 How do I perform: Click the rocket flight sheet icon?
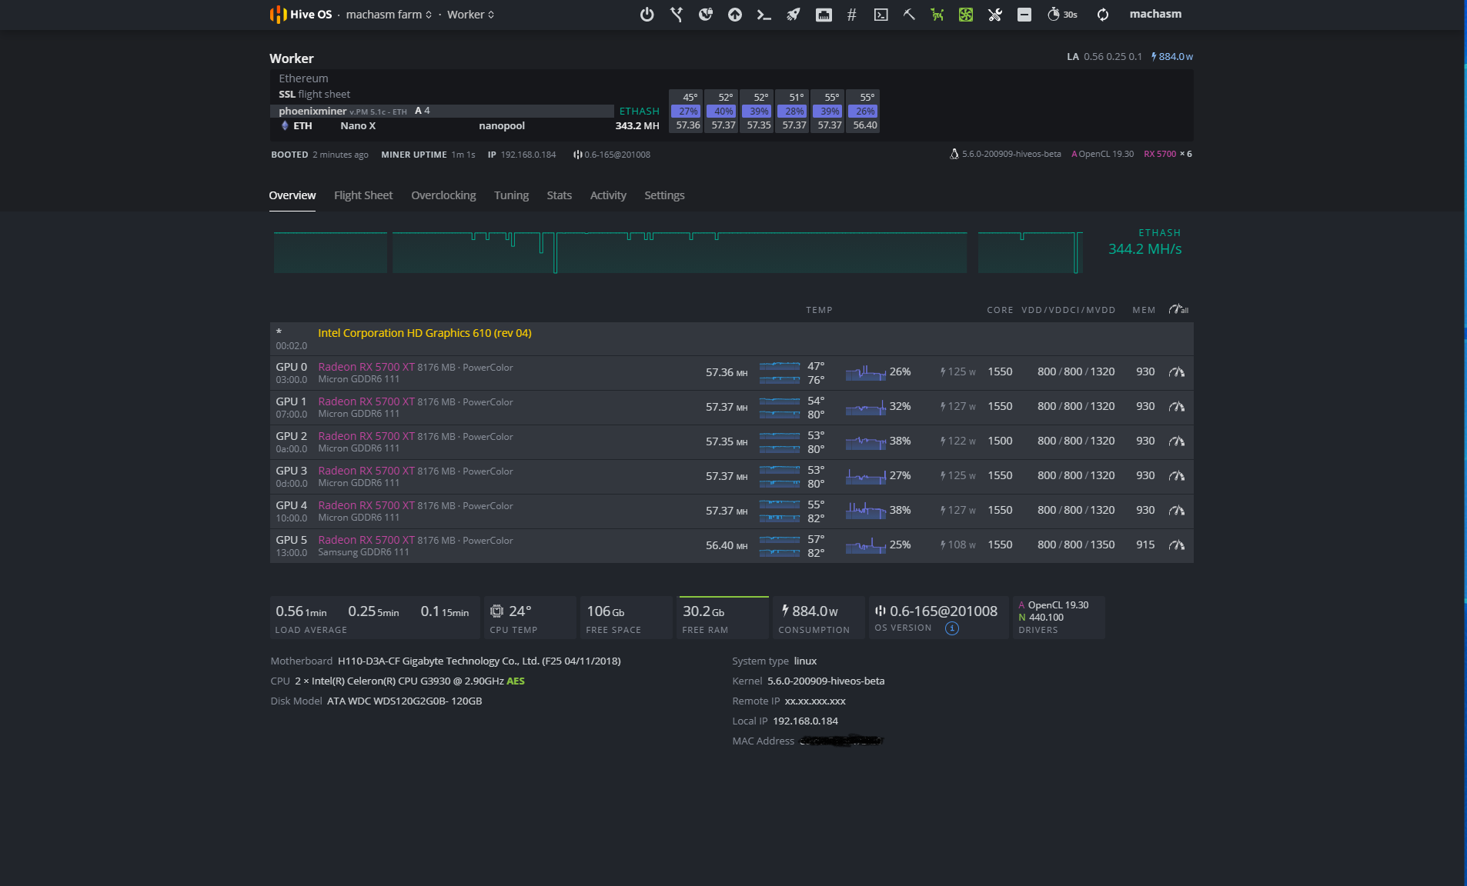click(793, 15)
